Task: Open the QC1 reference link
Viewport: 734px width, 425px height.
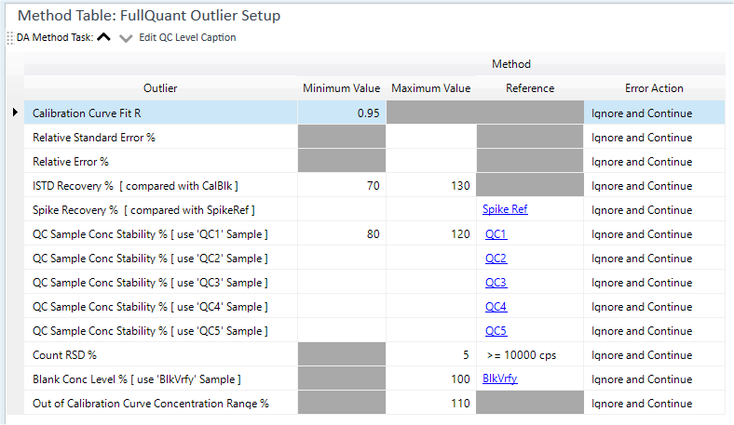Action: pos(496,233)
